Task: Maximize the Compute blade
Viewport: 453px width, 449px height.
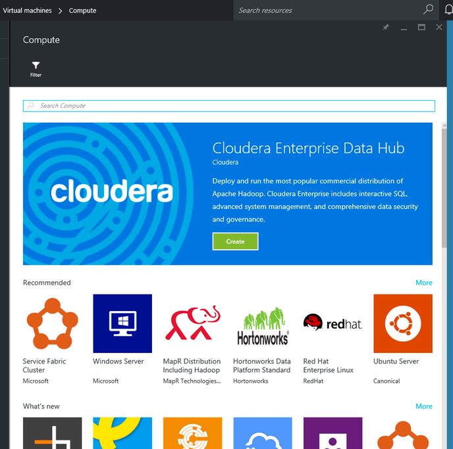Action: click(x=421, y=27)
